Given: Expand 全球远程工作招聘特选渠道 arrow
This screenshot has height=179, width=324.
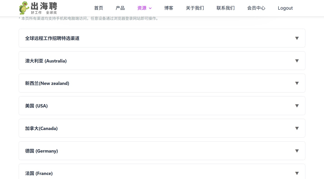Looking at the screenshot, I should click(297, 38).
